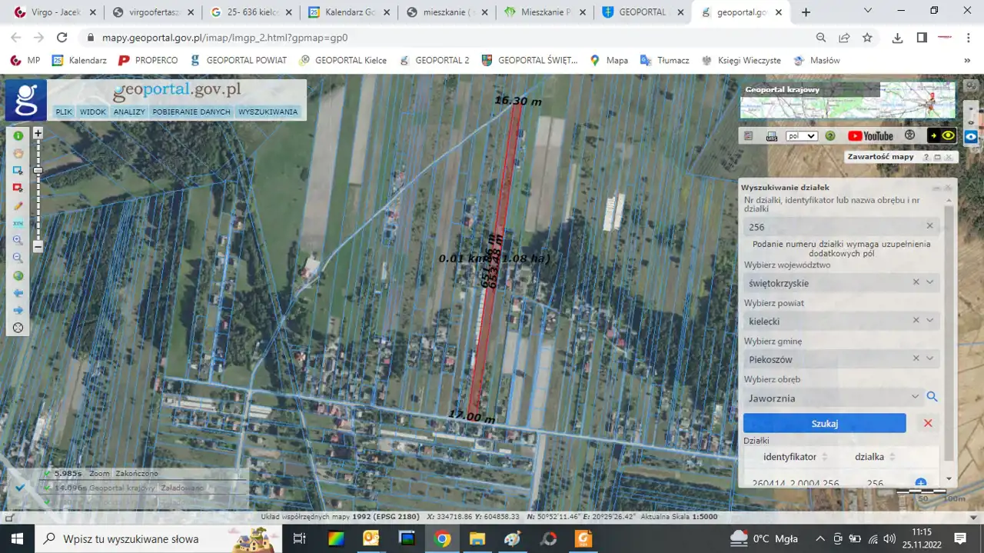Select the pan hand tool

18,152
